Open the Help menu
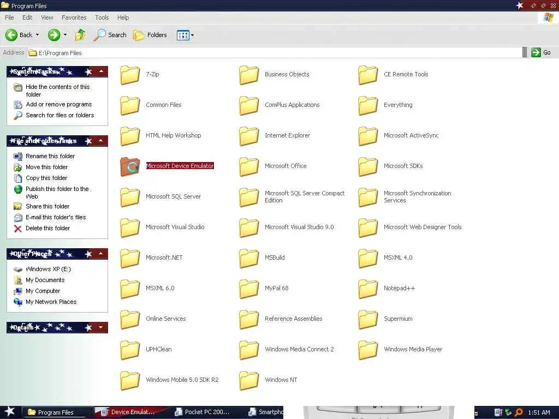The width and height of the screenshot is (559, 419). [123, 17]
